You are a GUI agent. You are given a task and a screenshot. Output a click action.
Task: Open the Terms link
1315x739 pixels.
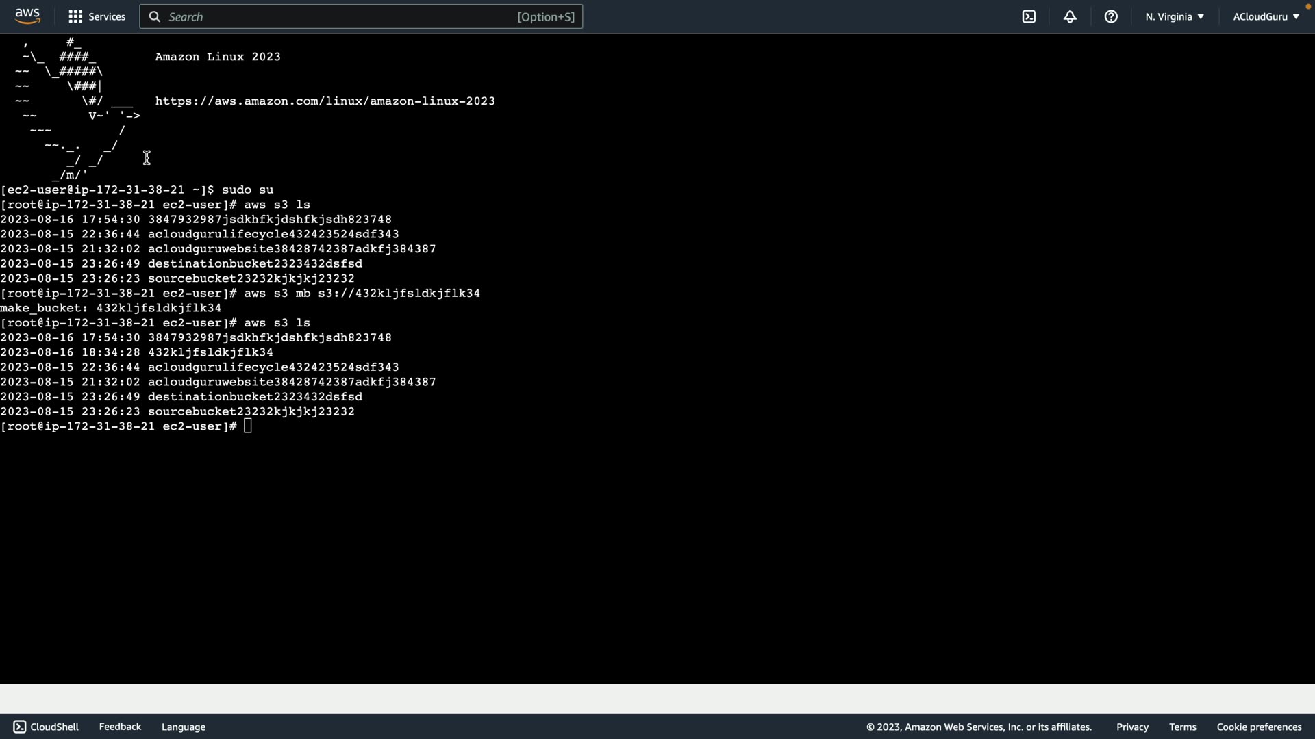[1182, 727]
